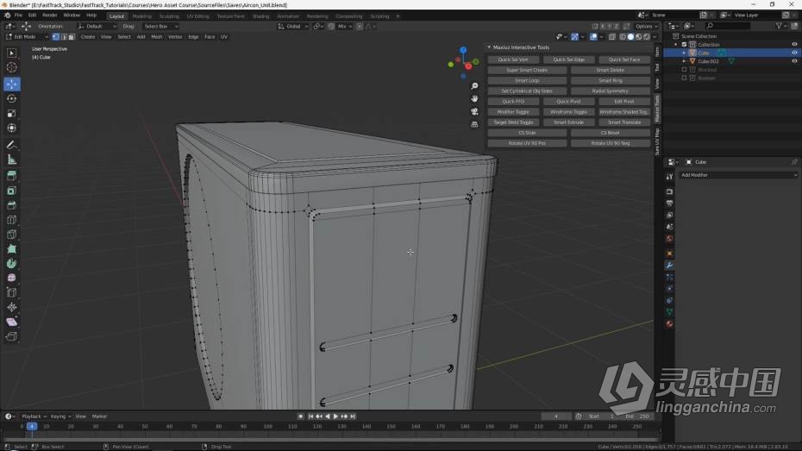This screenshot has width=802, height=451.
Task: Select the Measure tool
Action: click(x=12, y=160)
